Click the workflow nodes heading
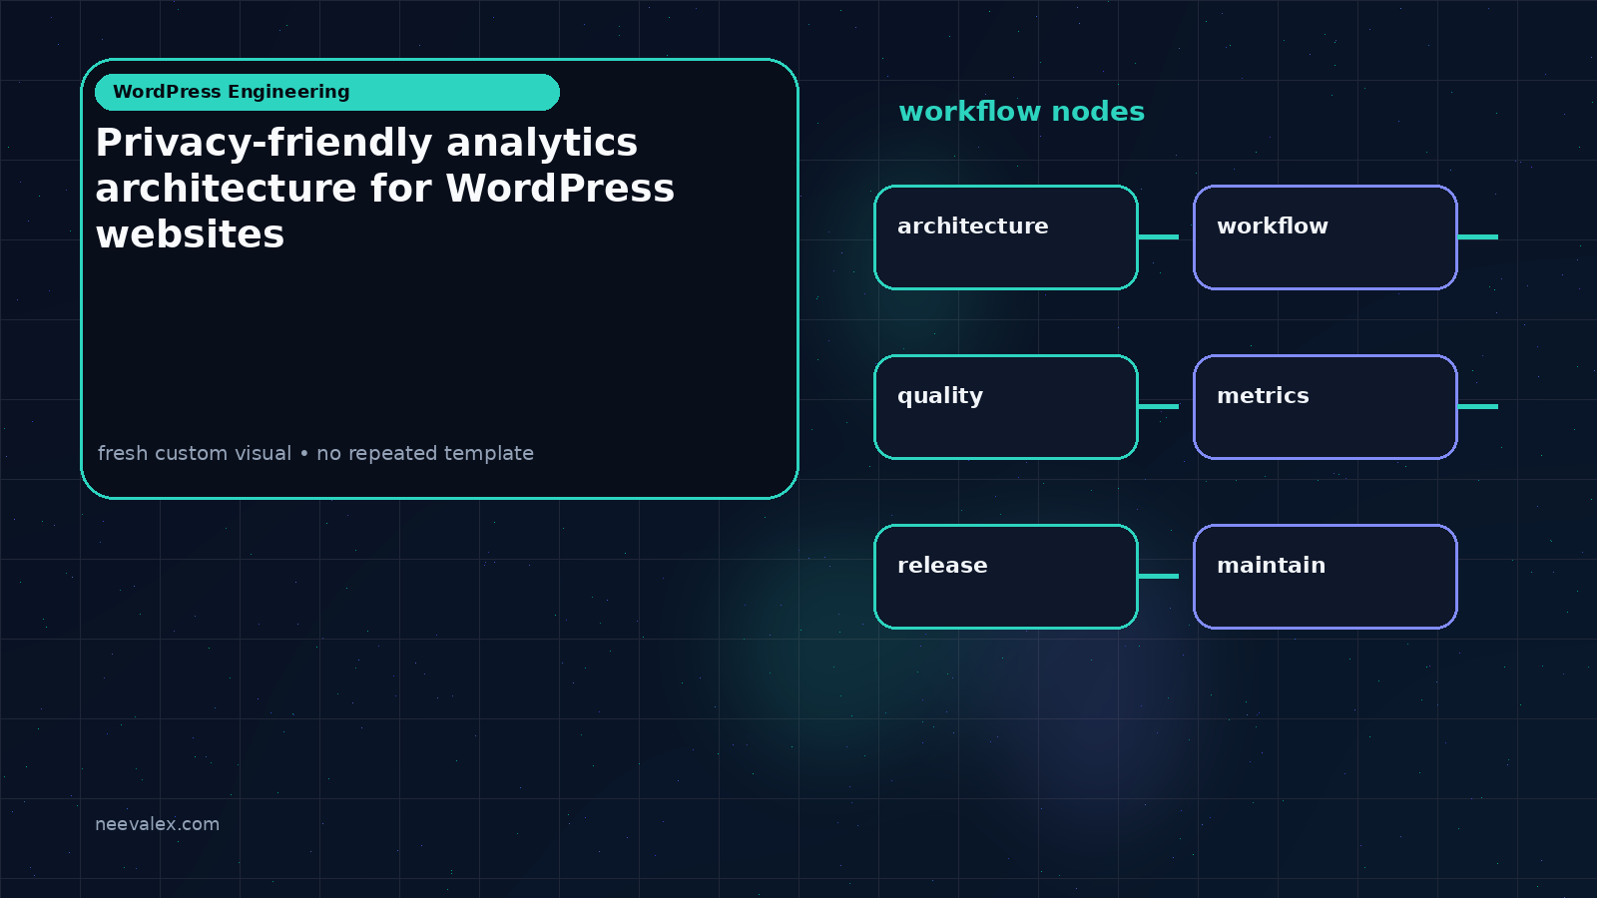The width and height of the screenshot is (1597, 898). click(x=1021, y=112)
